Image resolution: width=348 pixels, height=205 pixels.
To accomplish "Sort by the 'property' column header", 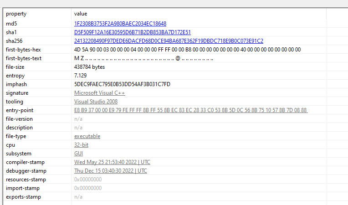I will coord(16,14).
